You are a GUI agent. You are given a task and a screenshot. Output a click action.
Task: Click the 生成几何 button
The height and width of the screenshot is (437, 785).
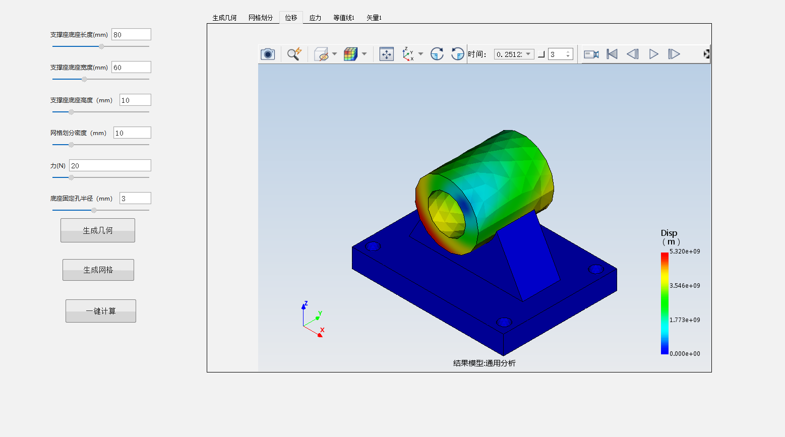[98, 230]
